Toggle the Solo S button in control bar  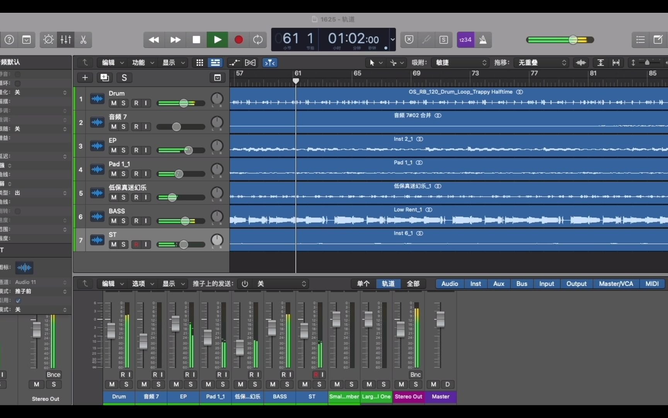[444, 40]
